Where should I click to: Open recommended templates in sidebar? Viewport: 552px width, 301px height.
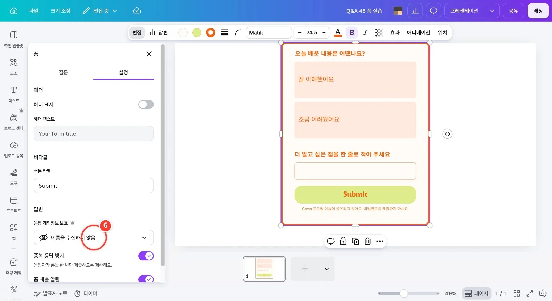tap(14, 39)
